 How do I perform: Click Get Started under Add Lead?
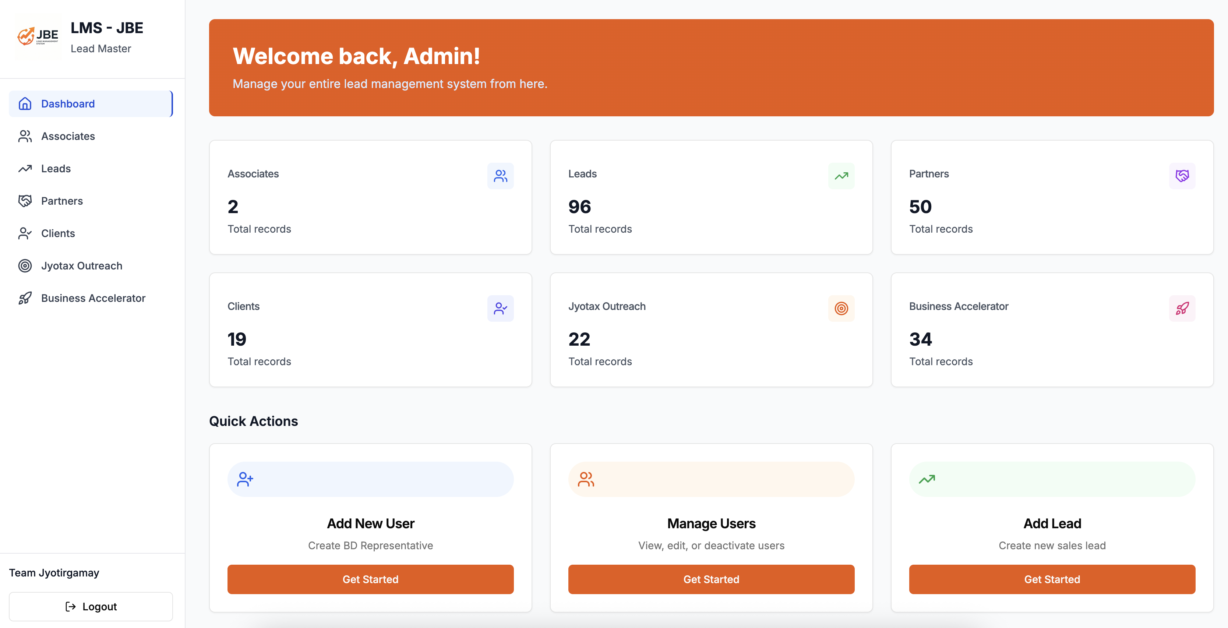(x=1052, y=579)
